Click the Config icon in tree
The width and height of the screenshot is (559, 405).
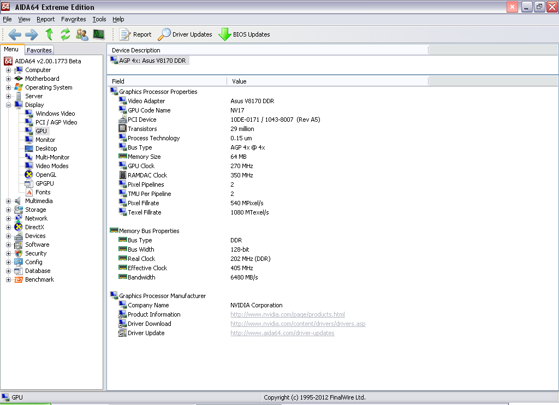(19, 262)
